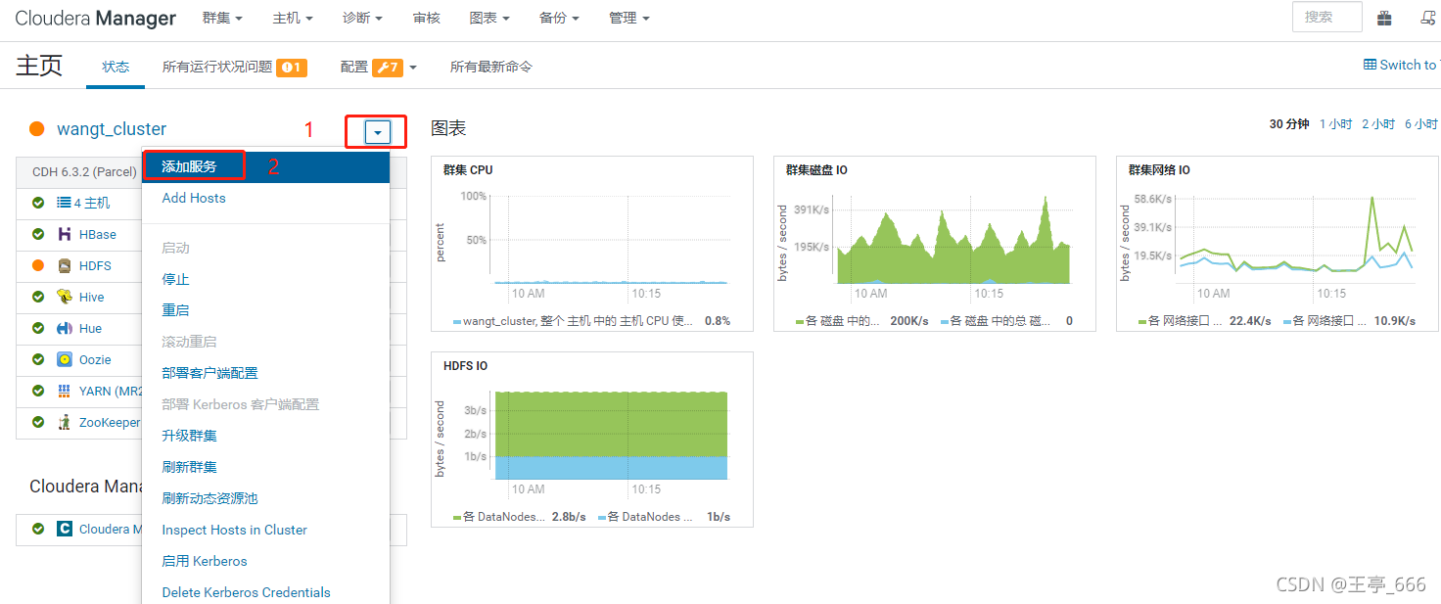
Task: Choose 刷新群集 menu item
Action: tap(189, 467)
